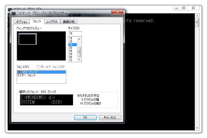This screenshot has height=138, width=207.
Task: Minimize the Command Prompt window
Action: tap(177, 8)
